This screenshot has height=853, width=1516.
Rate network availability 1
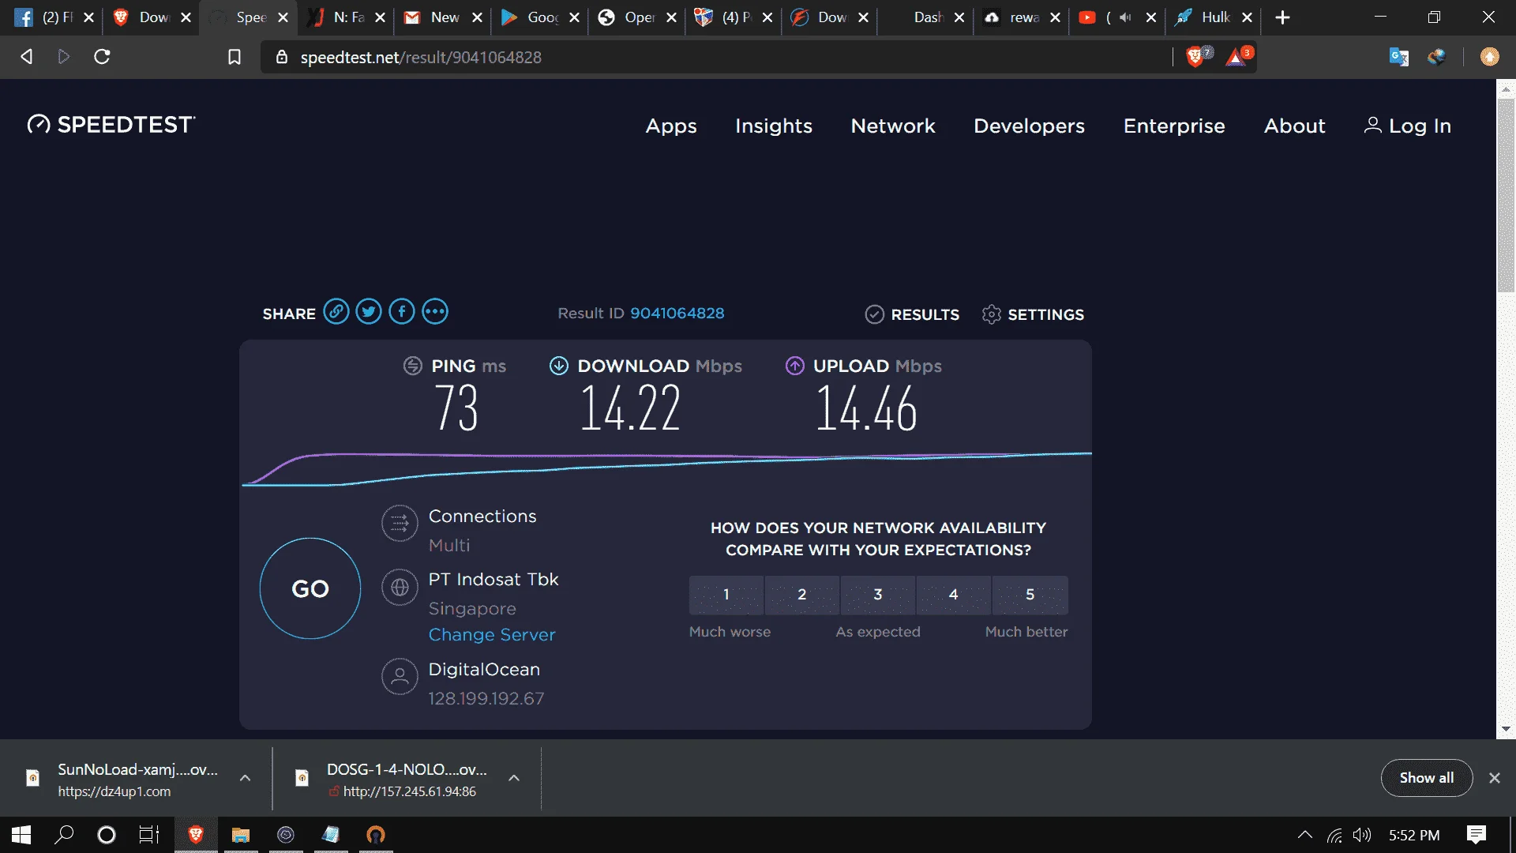(726, 595)
